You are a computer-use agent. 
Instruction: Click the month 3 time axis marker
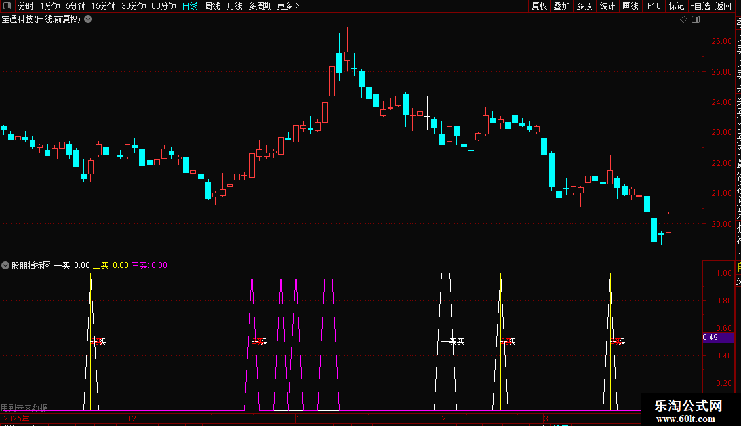pyautogui.click(x=546, y=418)
